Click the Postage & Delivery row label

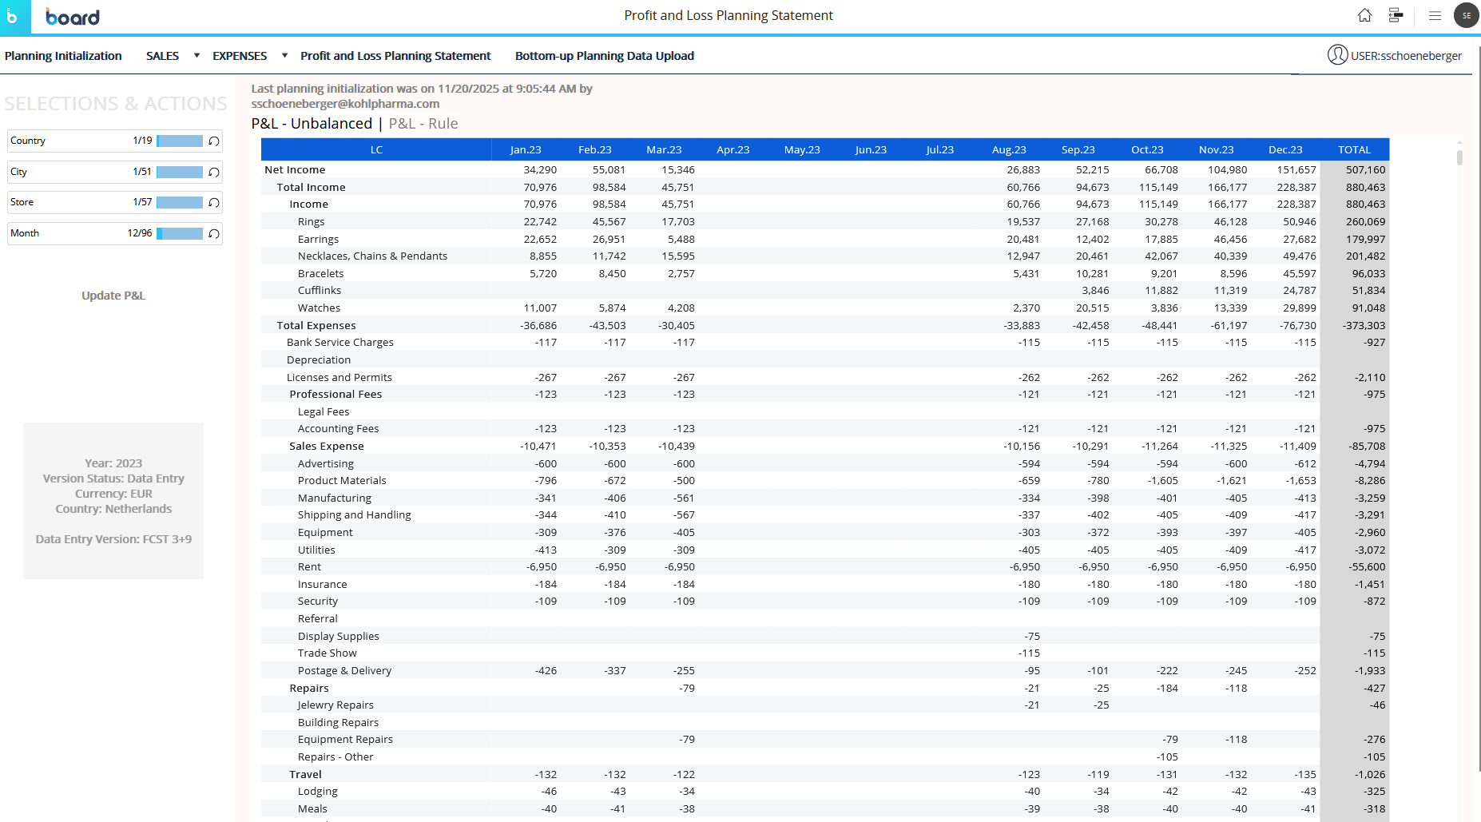pyautogui.click(x=344, y=671)
